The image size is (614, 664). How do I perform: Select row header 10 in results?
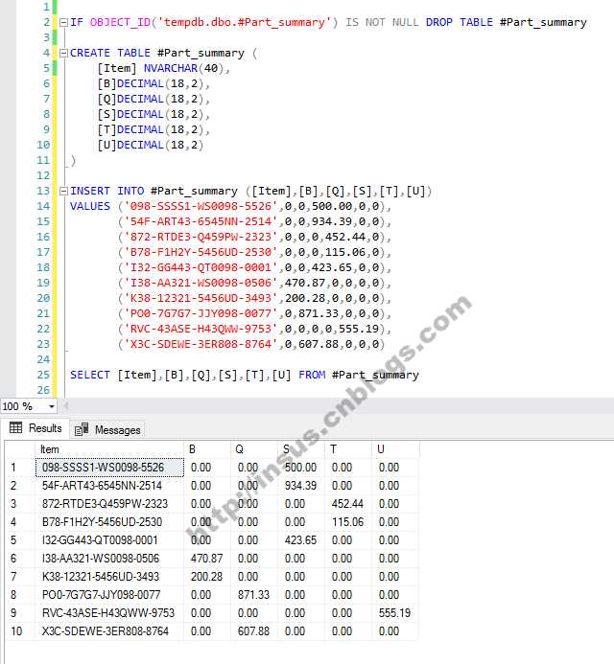click(x=20, y=631)
